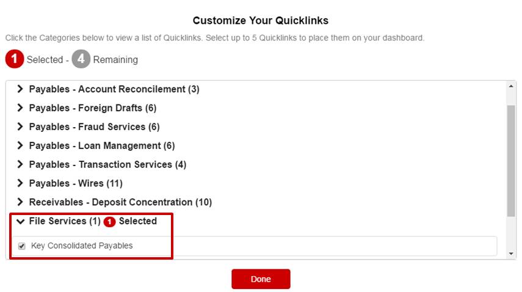Select Payables - Foreign Drafts (6) label
522x292 pixels.
[93, 108]
